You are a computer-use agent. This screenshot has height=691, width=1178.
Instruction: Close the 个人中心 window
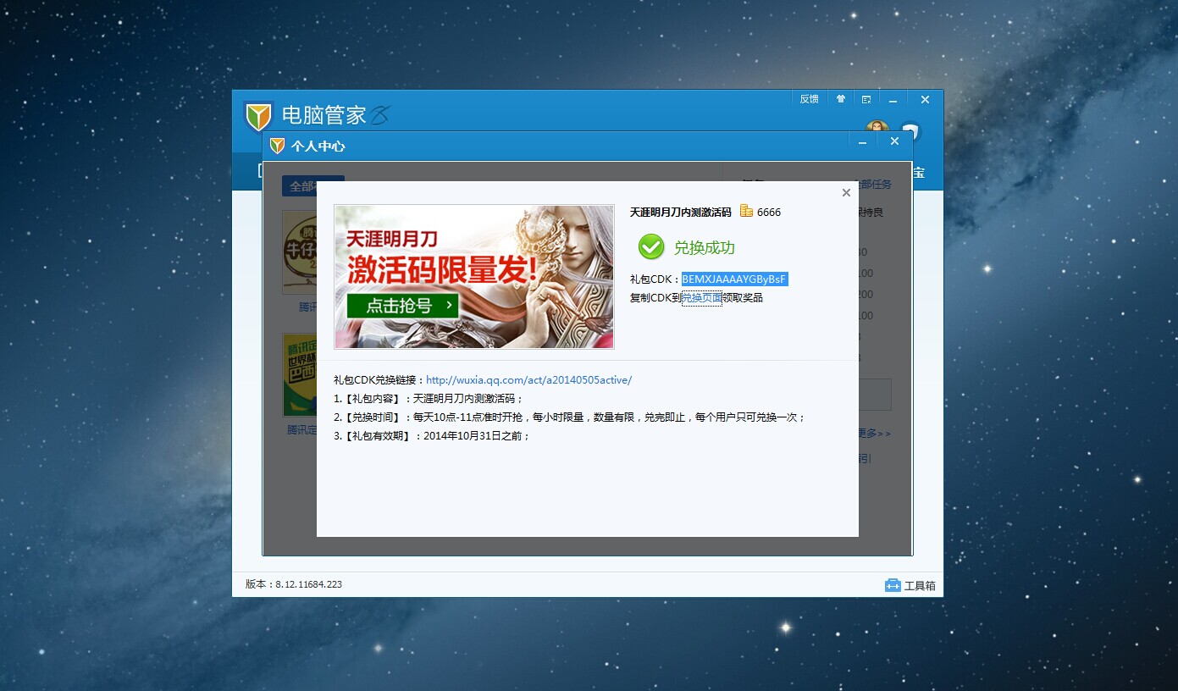pyautogui.click(x=894, y=142)
